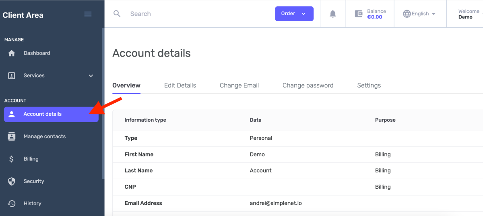
Task: Click the wallet Balance icon
Action: pyautogui.click(x=359, y=14)
